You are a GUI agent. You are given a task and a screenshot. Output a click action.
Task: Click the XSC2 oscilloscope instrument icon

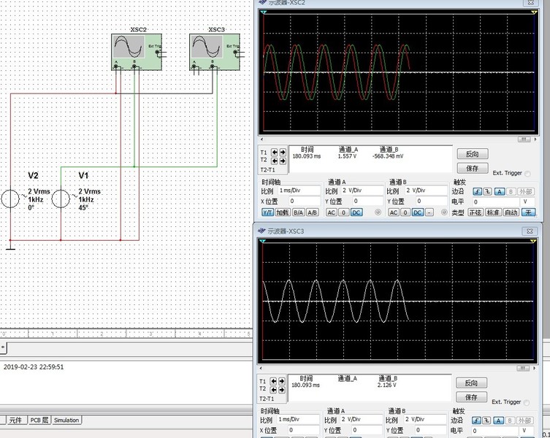(129, 51)
